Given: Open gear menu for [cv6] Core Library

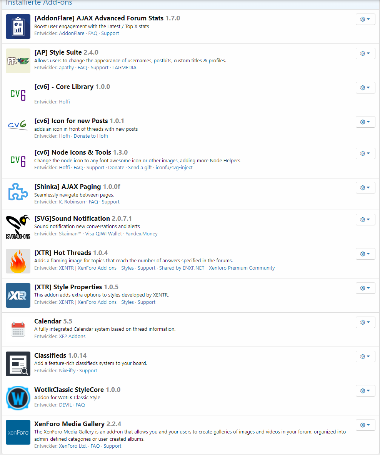Looking at the screenshot, I should coord(365,88).
